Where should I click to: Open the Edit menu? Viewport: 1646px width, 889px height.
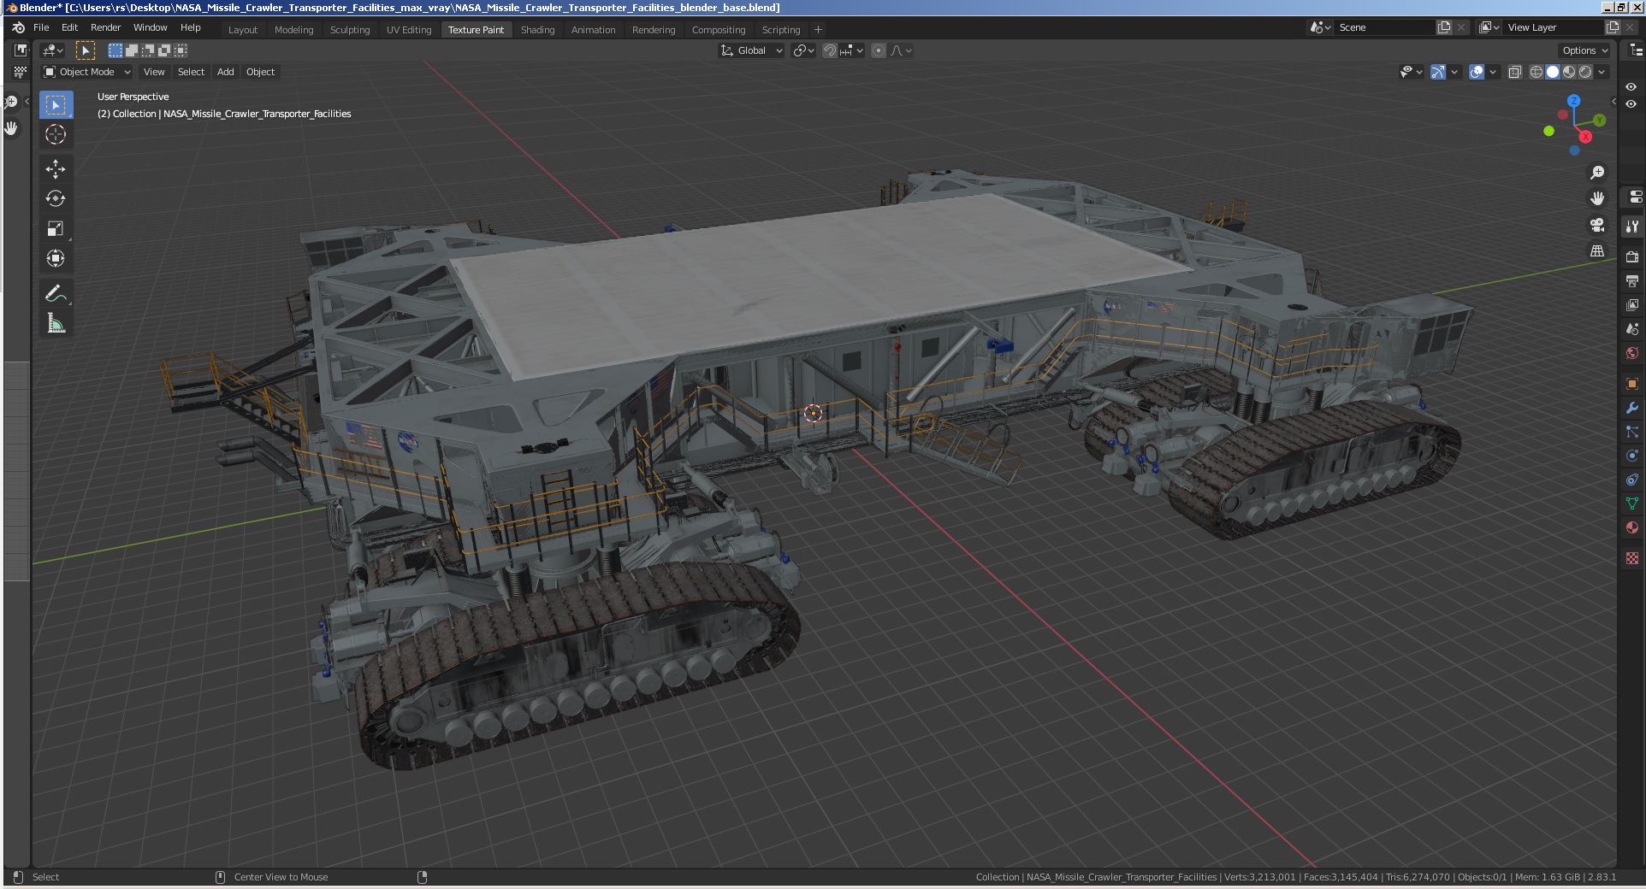[x=70, y=27]
